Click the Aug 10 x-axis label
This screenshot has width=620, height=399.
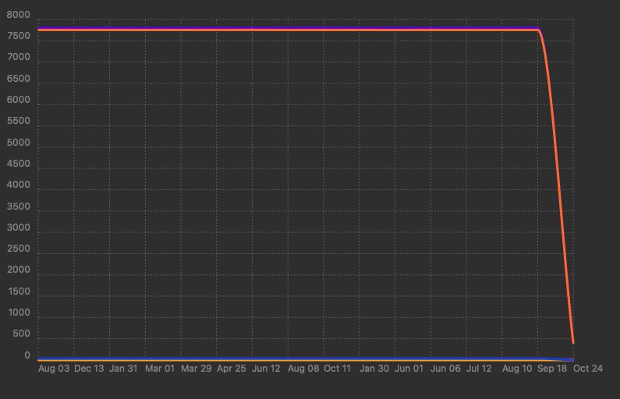pyautogui.click(x=517, y=369)
